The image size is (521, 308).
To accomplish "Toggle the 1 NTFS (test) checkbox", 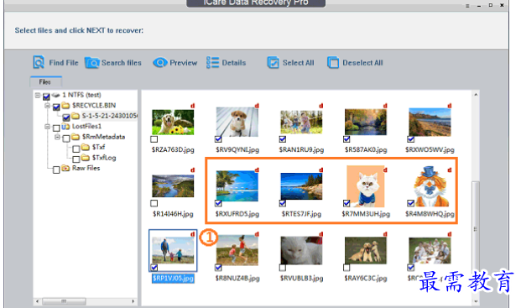I will 46,97.
